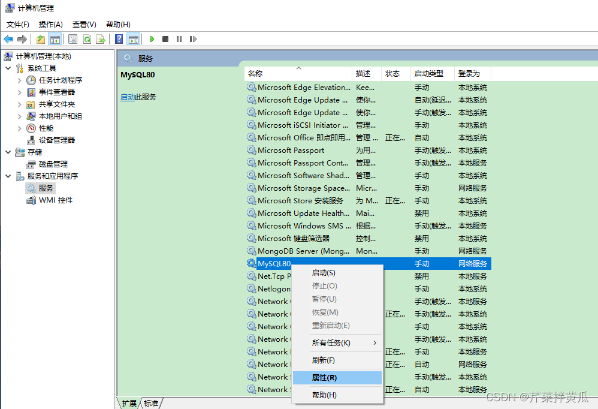Open 磁盘管理 in the tree
The height and width of the screenshot is (409, 598).
point(53,164)
